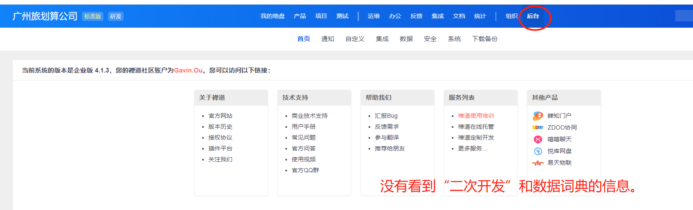Open the 办公 module
Viewport: 693px width, 210px height.
pyautogui.click(x=395, y=16)
